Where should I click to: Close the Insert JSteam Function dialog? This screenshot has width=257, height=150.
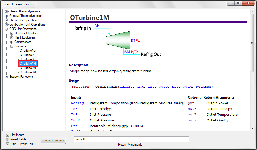[248, 3]
